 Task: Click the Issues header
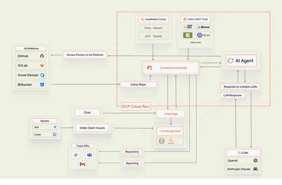coord(45,121)
